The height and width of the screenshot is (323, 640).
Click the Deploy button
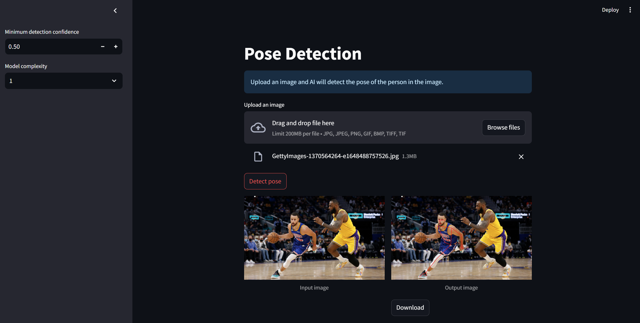(610, 10)
